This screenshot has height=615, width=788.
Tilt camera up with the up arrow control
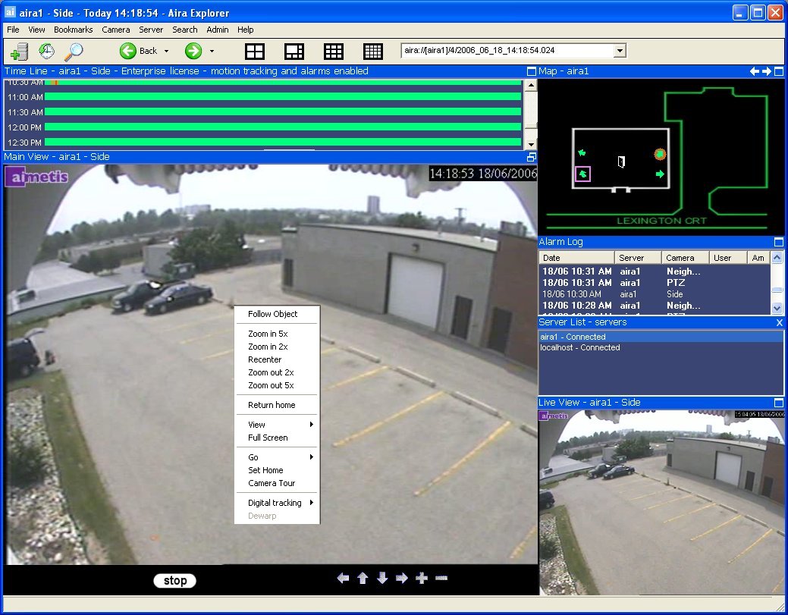(363, 579)
